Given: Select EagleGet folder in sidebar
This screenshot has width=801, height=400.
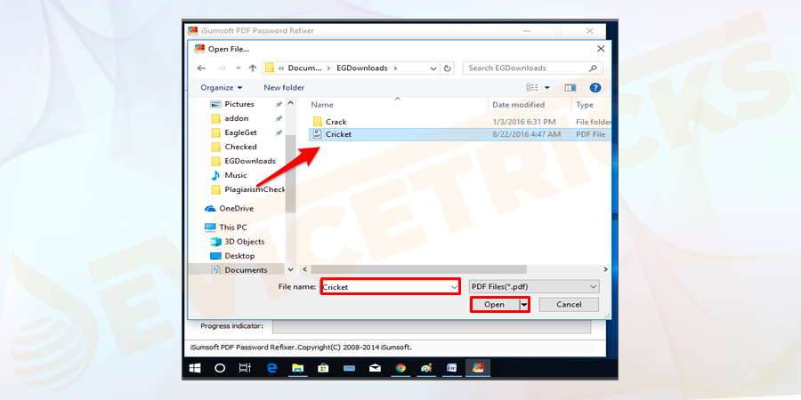Looking at the screenshot, I should click(240, 132).
